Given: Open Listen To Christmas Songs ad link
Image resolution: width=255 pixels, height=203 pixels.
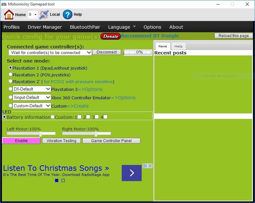Looking at the screenshot, I should (x=56, y=168).
